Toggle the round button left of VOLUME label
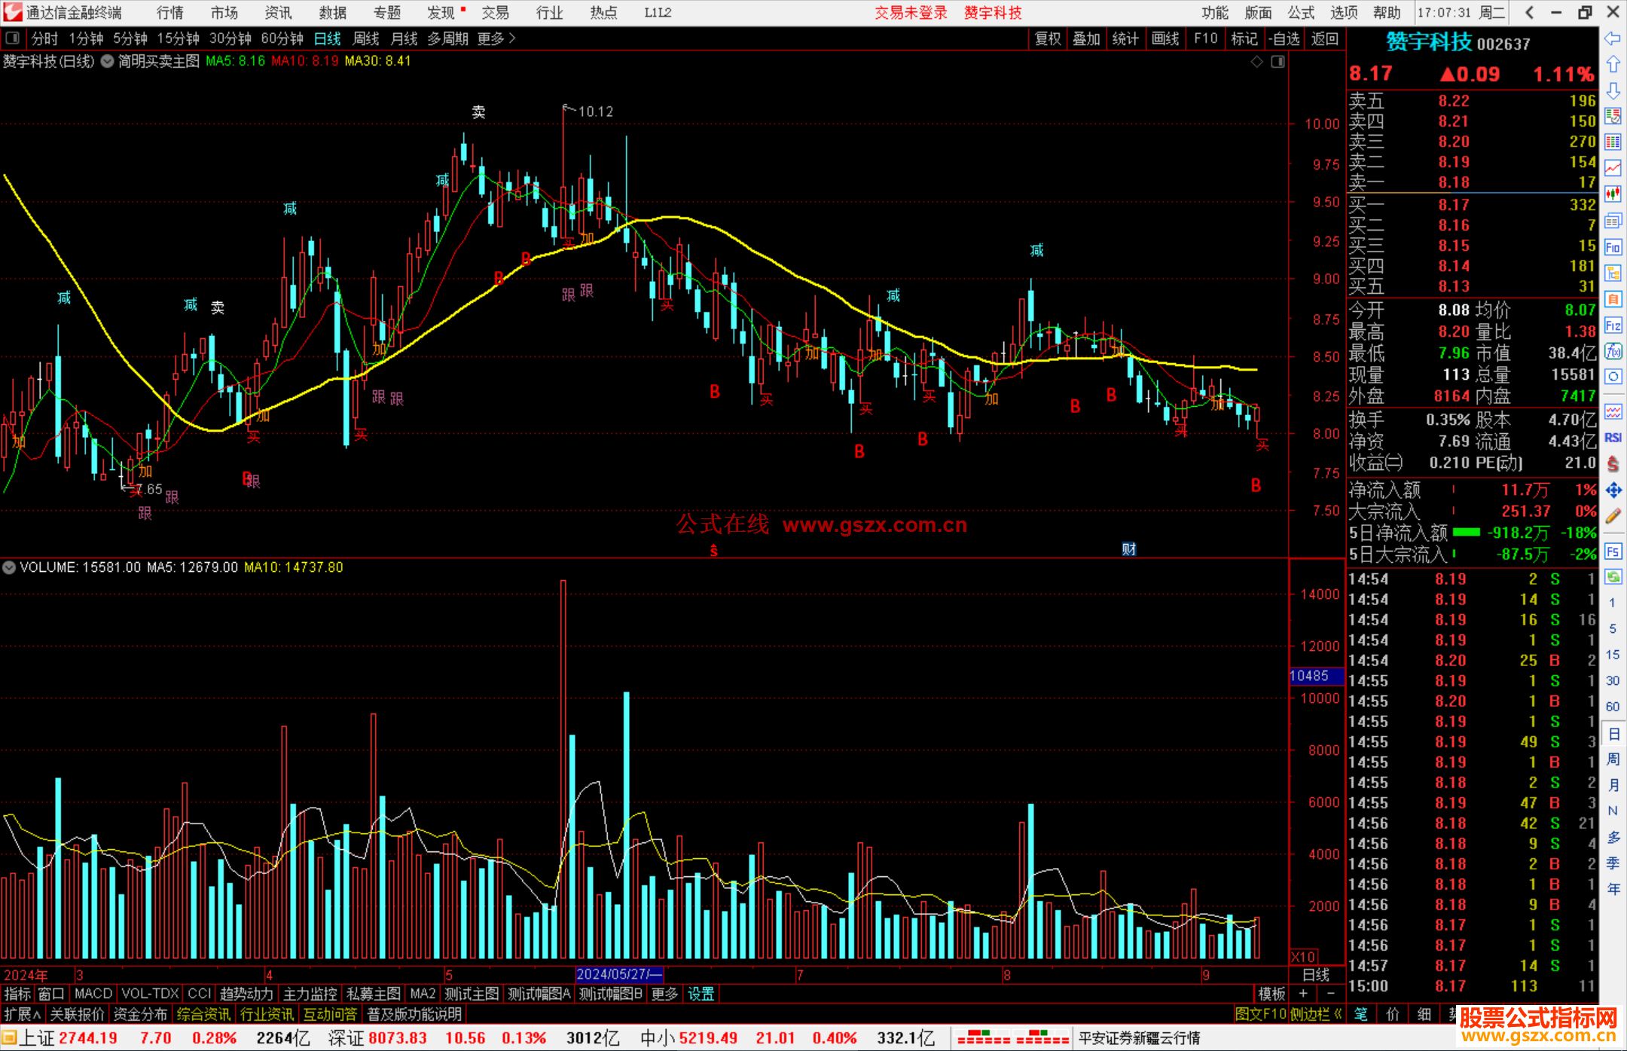1627x1051 pixels. tap(9, 567)
